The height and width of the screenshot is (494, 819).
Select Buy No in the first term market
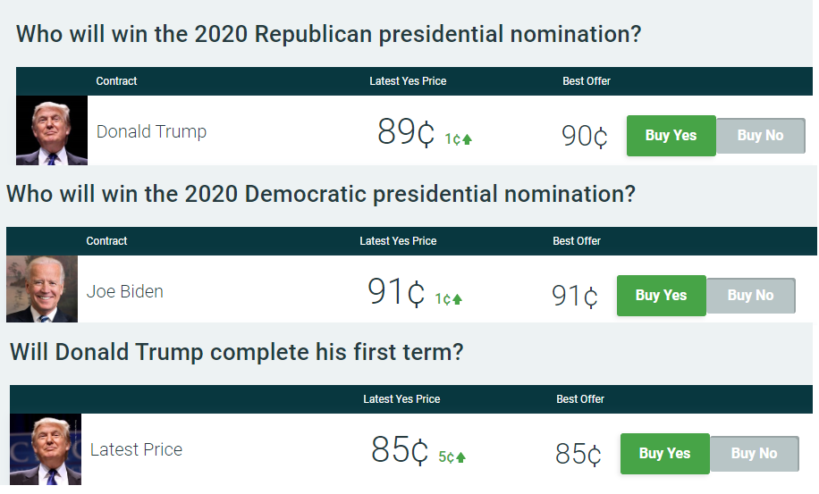754,454
